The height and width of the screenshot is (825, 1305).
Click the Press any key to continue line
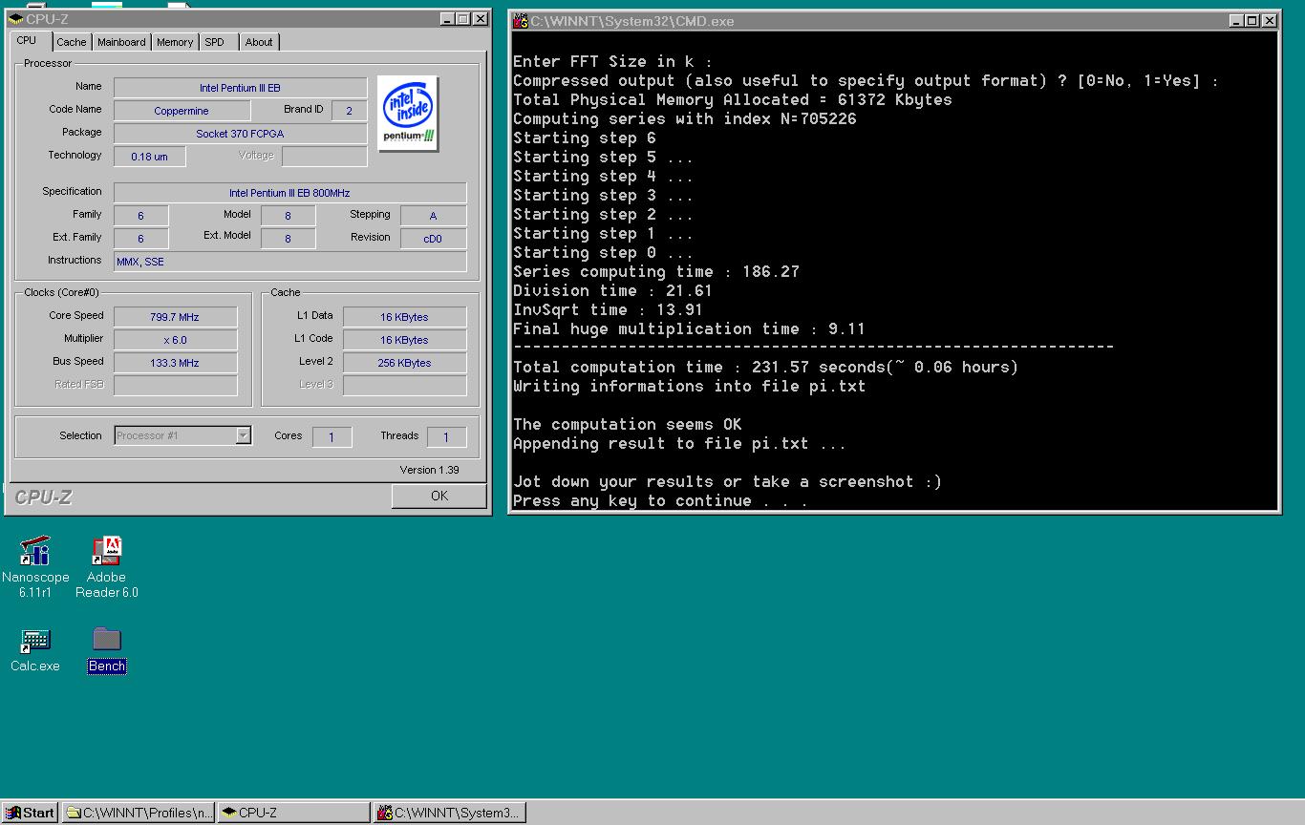pos(660,500)
